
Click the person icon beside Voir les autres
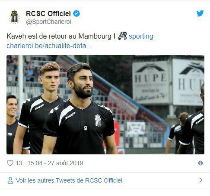click(10, 180)
